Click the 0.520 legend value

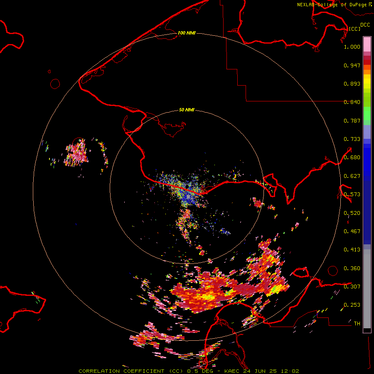[352, 213]
